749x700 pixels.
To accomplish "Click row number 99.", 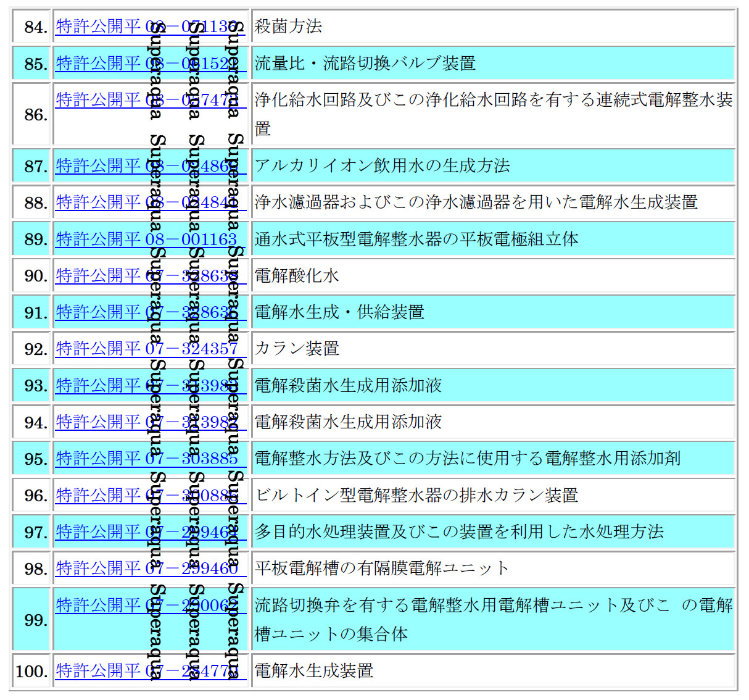I will point(36,620).
